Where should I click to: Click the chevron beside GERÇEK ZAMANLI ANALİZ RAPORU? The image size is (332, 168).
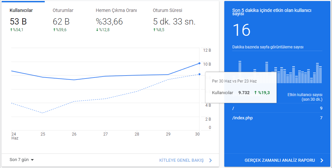point(321,160)
